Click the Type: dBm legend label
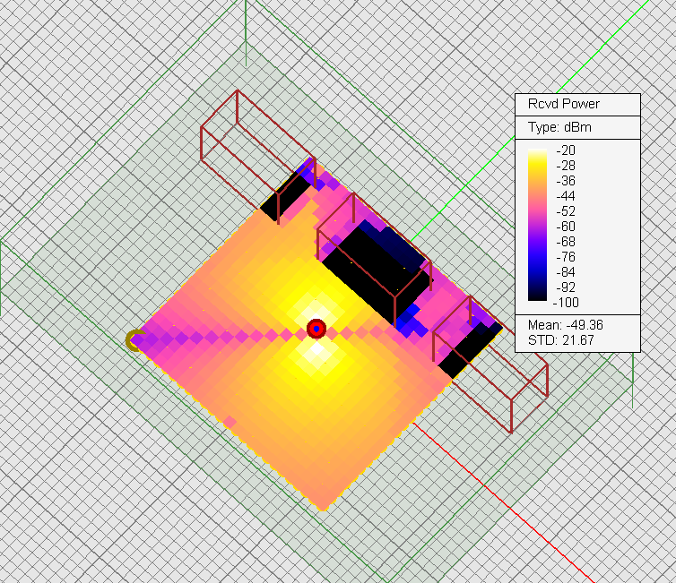676x583 pixels. (559, 128)
